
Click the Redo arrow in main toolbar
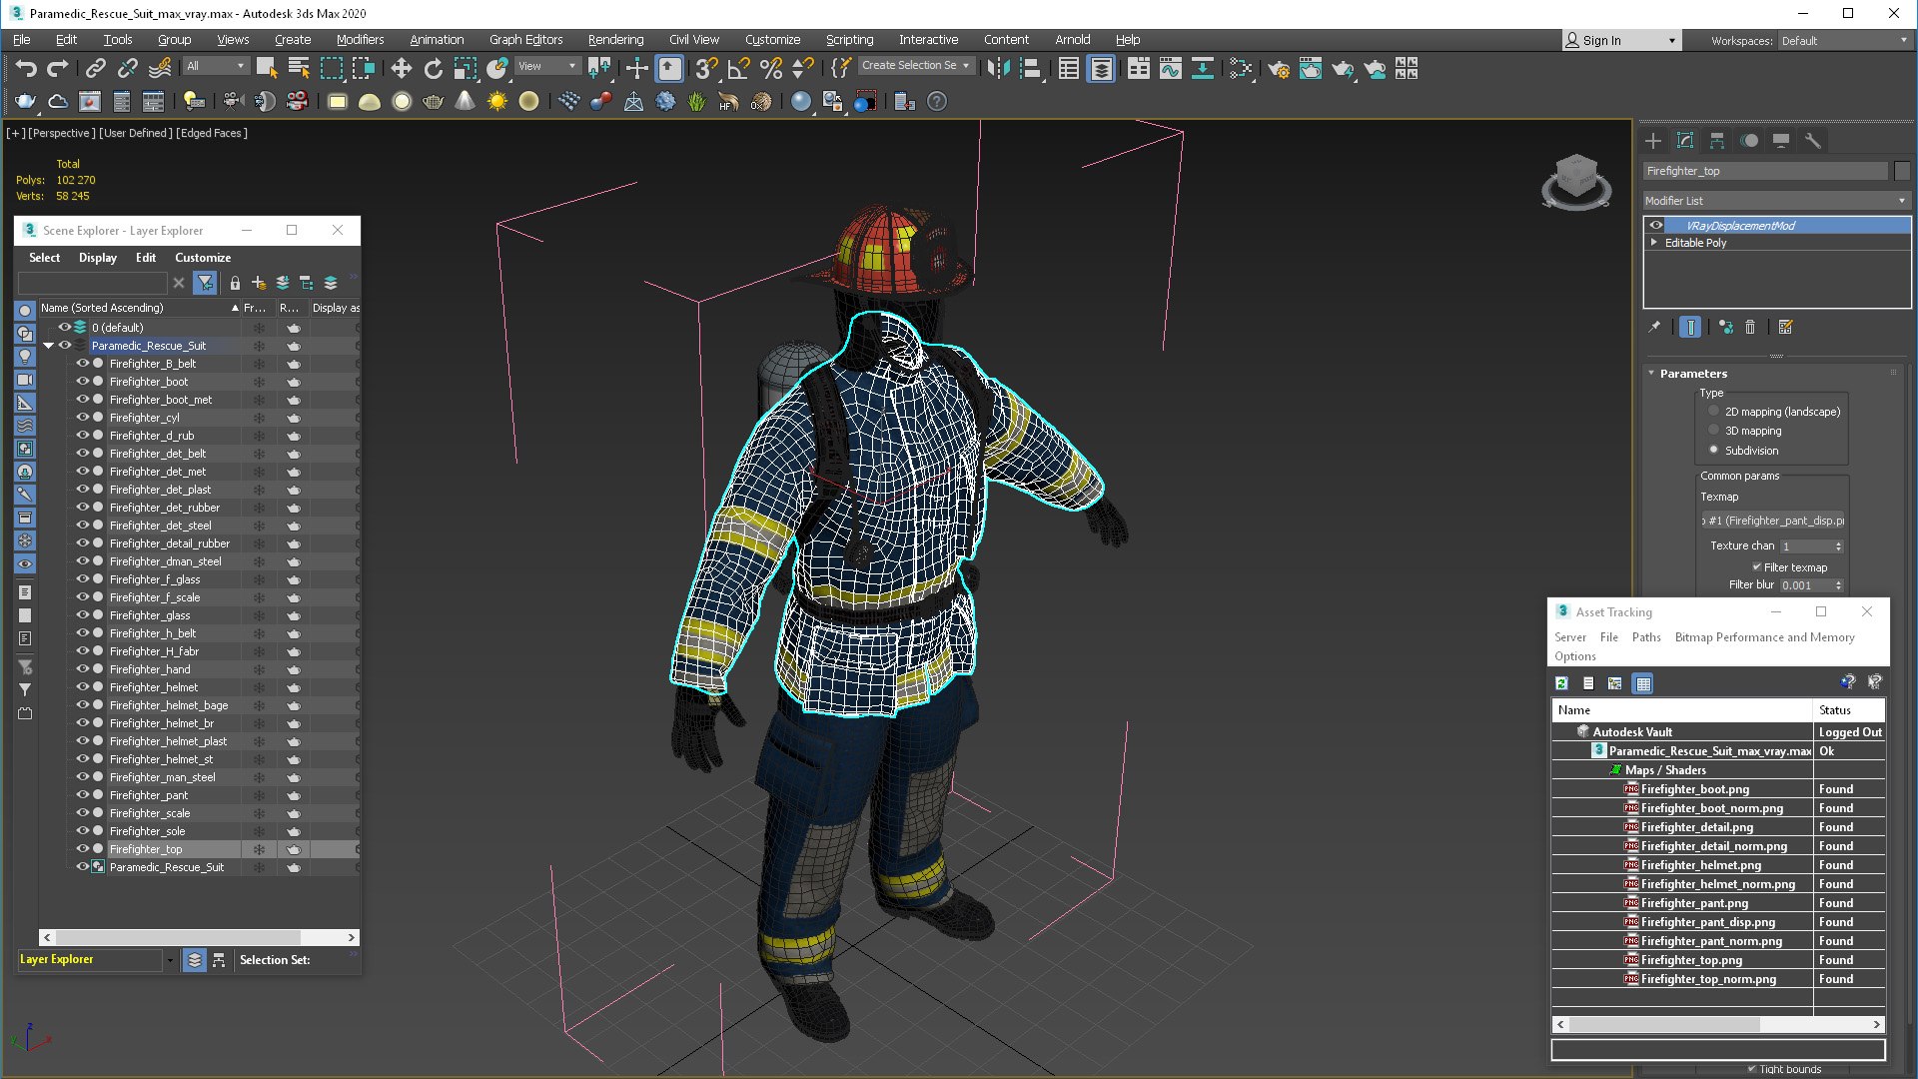click(58, 68)
